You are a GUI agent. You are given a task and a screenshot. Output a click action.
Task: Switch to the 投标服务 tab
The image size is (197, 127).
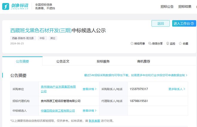coord(103,61)
